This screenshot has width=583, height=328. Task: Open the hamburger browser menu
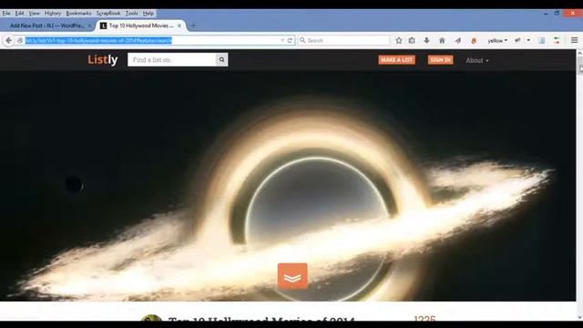click(575, 40)
